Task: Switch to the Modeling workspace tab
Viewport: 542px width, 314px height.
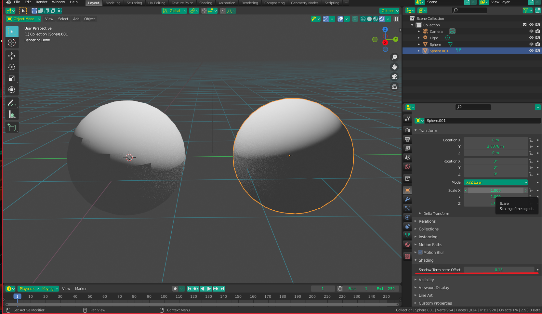Action: pos(113,3)
